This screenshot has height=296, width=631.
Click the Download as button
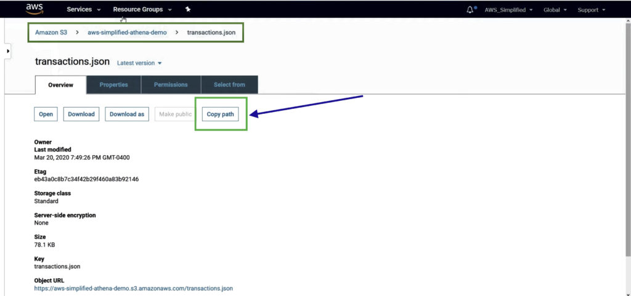pos(127,114)
